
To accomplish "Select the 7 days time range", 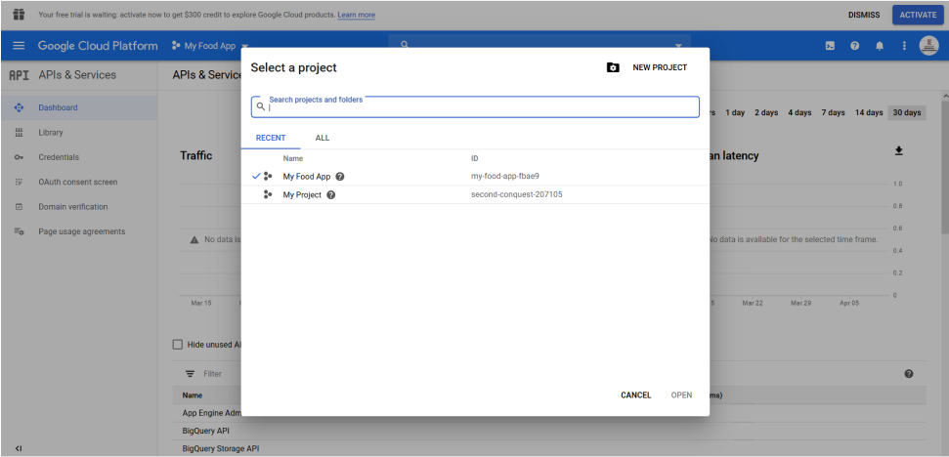I will pyautogui.click(x=833, y=112).
